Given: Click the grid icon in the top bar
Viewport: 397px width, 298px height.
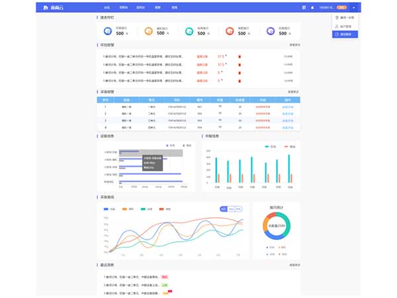Looking at the screenshot, I should point(302,7).
